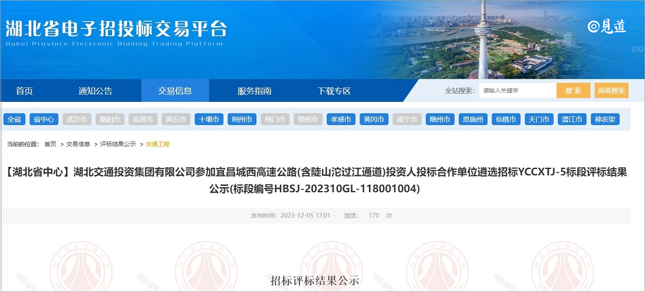Click the 湖北省电子招投标交易平台 site logo
This screenshot has height=292, width=645.
116,31
